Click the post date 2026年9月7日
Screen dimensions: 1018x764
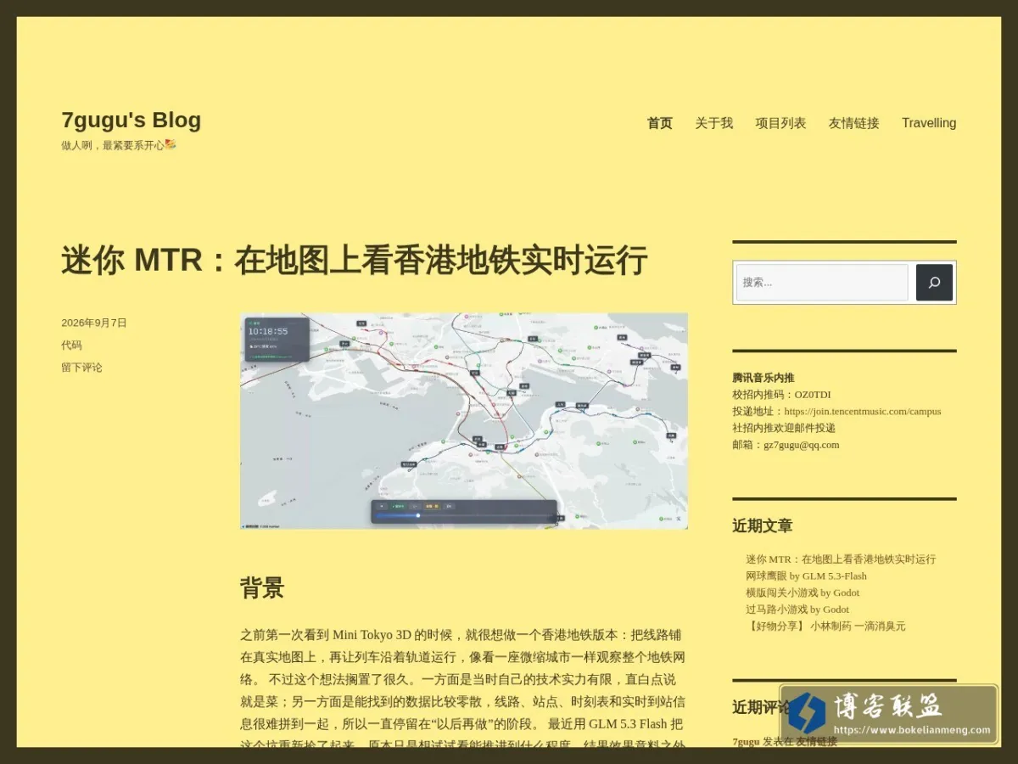click(x=94, y=323)
